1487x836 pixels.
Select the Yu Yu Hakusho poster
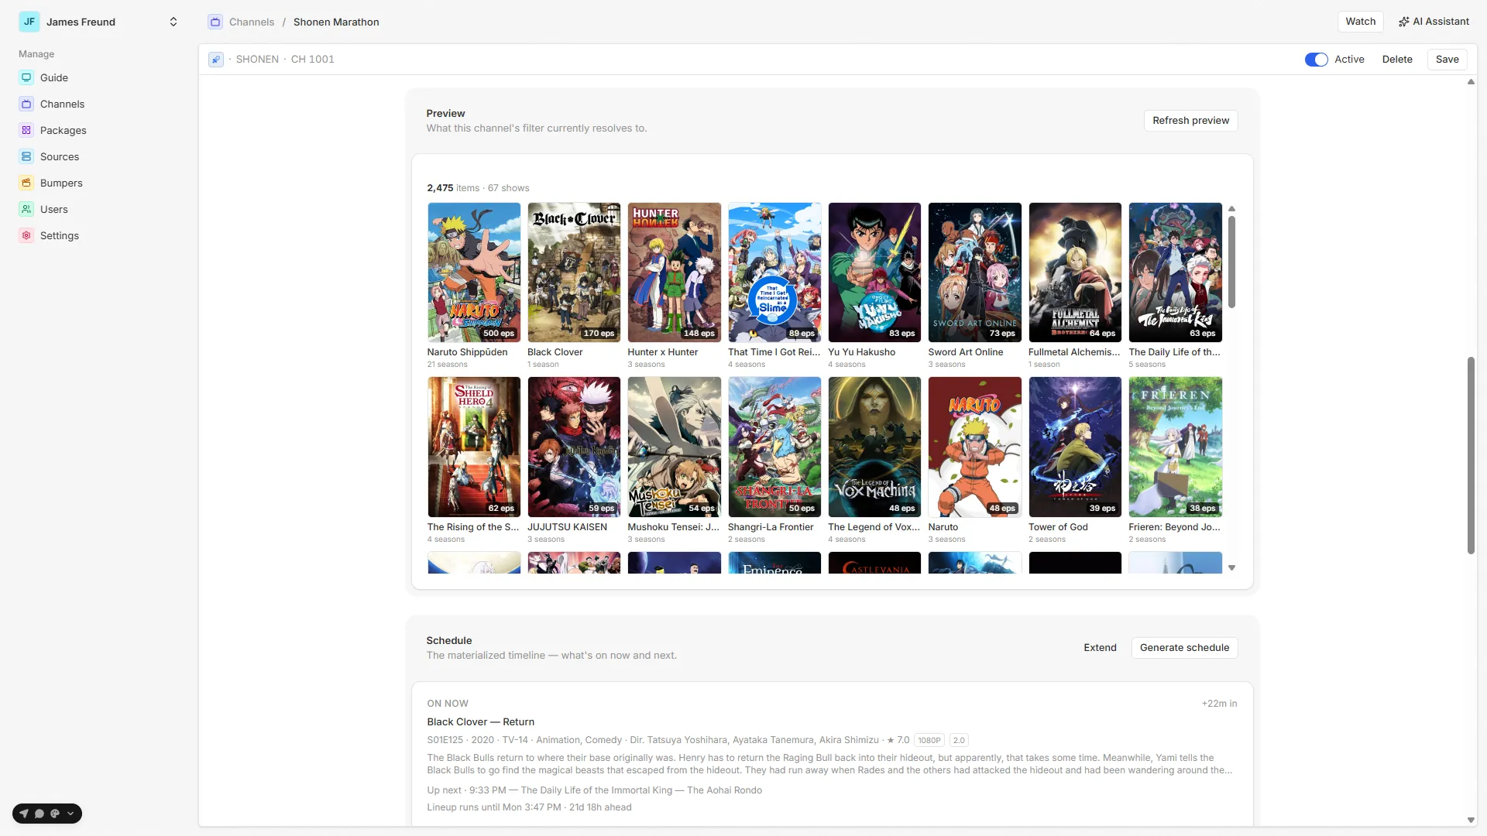(874, 272)
